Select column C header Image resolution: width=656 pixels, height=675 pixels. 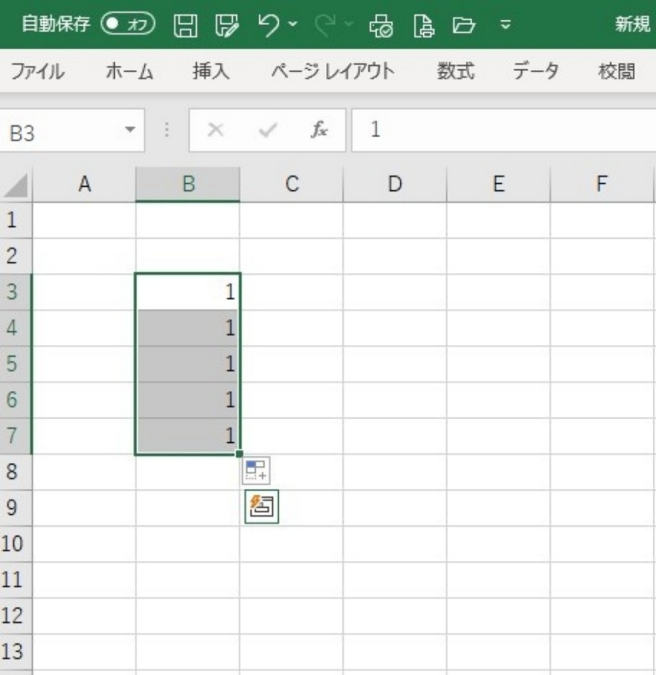click(292, 185)
